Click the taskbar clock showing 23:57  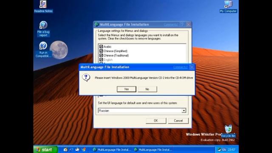tap(232, 150)
